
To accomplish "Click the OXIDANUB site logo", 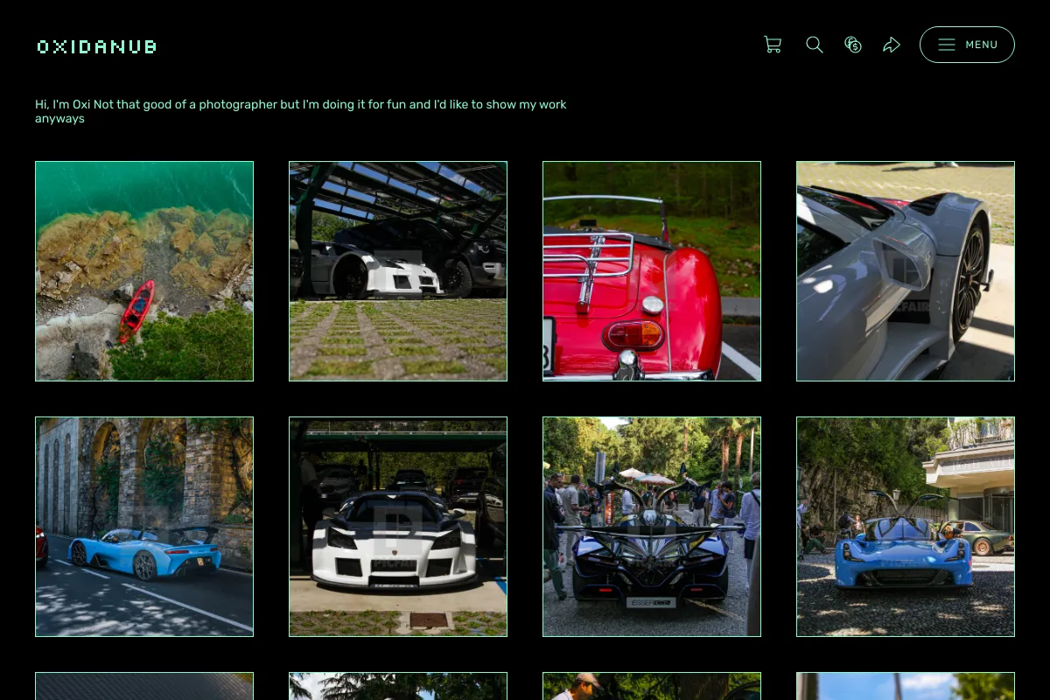I will coord(96,46).
